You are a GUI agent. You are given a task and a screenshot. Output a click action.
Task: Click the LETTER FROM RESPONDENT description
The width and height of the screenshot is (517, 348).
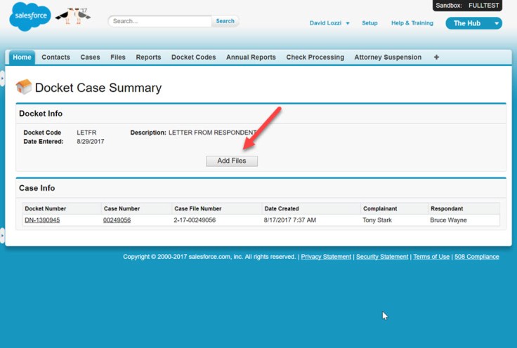213,133
